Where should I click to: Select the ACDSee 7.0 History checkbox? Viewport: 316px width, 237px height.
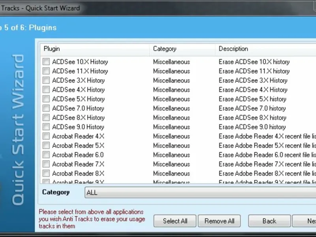46,108
